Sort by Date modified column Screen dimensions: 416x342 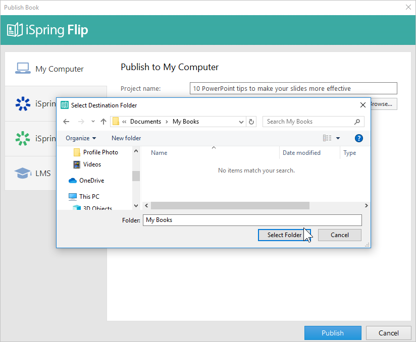pyautogui.click(x=301, y=153)
